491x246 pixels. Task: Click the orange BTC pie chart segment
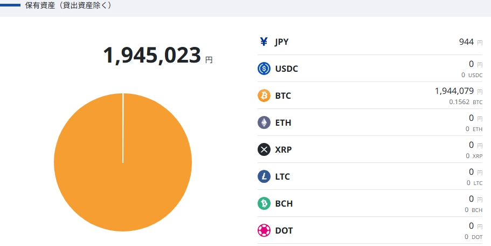tap(123, 173)
